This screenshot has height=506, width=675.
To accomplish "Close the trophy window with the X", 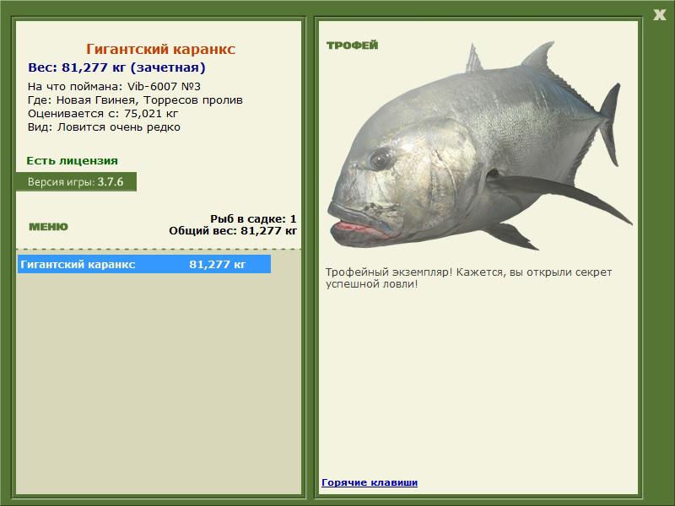I will click(659, 14).
